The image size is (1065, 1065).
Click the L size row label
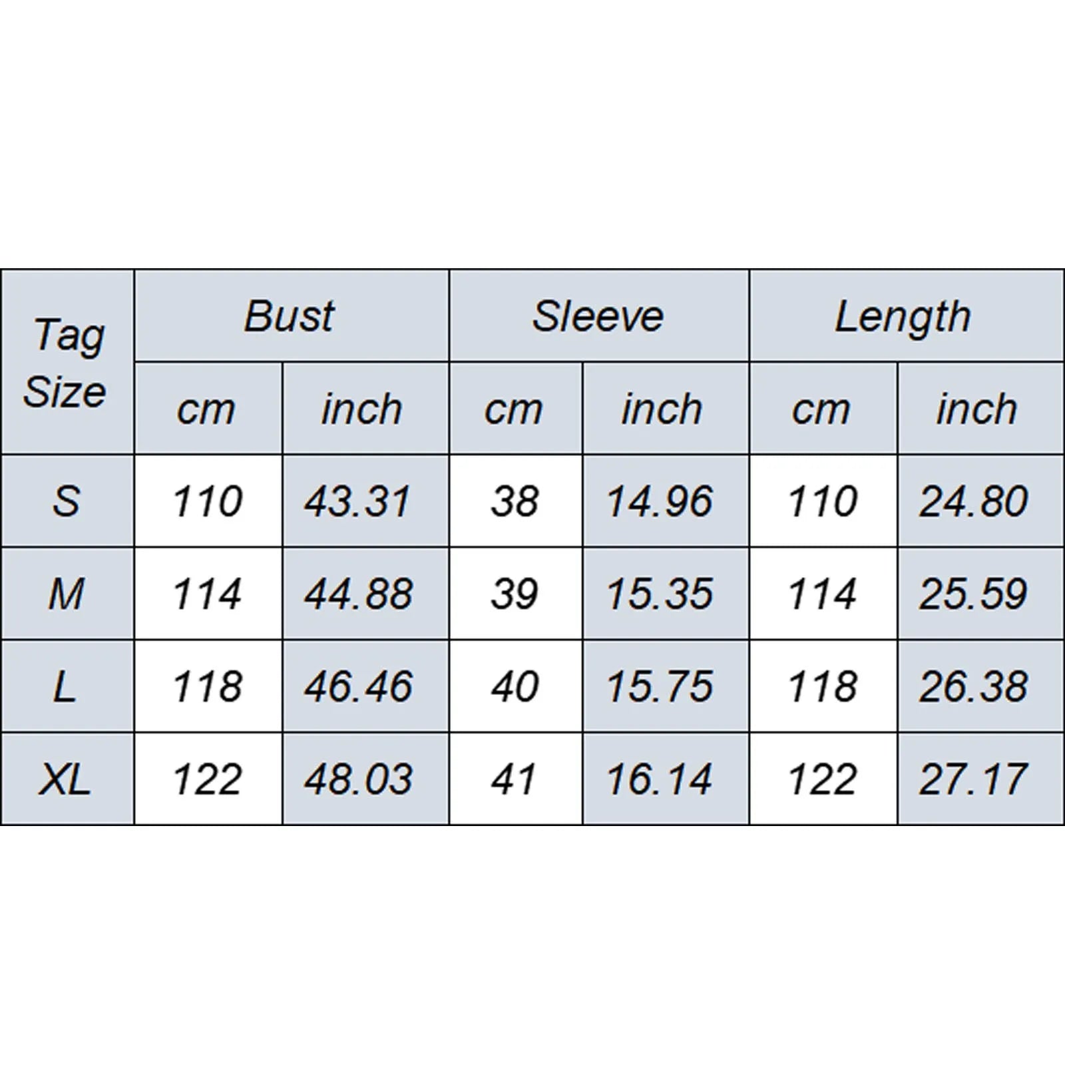67,686
